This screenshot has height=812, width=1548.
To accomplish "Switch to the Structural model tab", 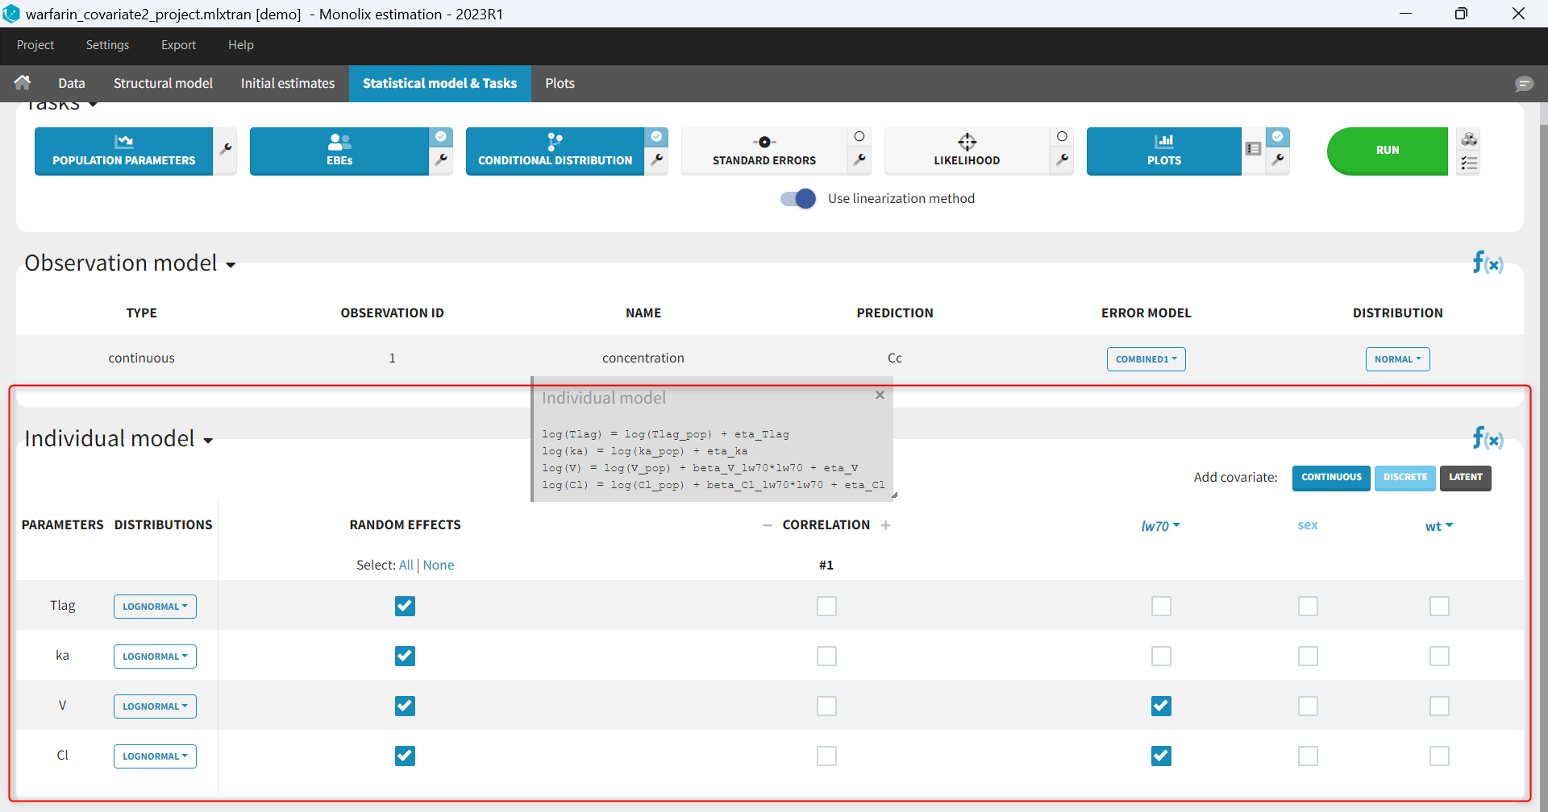I will pyautogui.click(x=163, y=84).
